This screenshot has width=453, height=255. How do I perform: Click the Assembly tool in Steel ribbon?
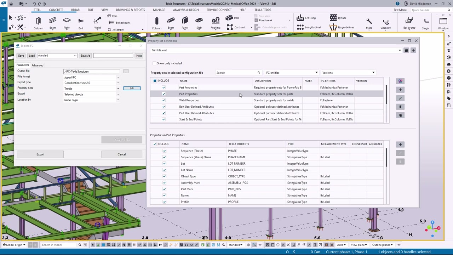click(115, 30)
